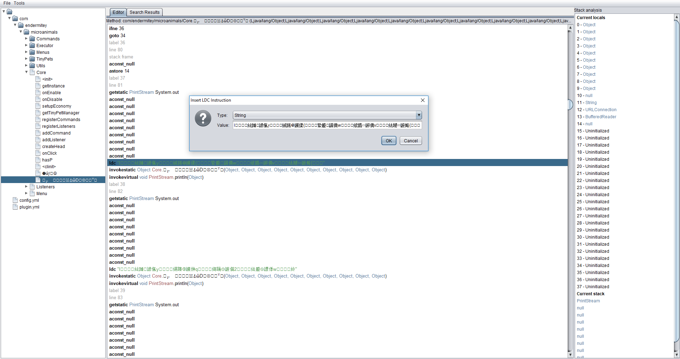Click the config.yml file icon
Image resolution: width=680 pixels, height=359 pixels.
(x=15, y=200)
